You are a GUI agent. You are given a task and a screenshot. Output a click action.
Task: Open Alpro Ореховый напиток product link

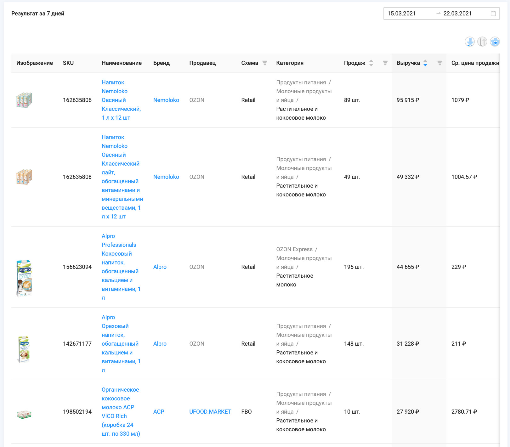[121, 344]
